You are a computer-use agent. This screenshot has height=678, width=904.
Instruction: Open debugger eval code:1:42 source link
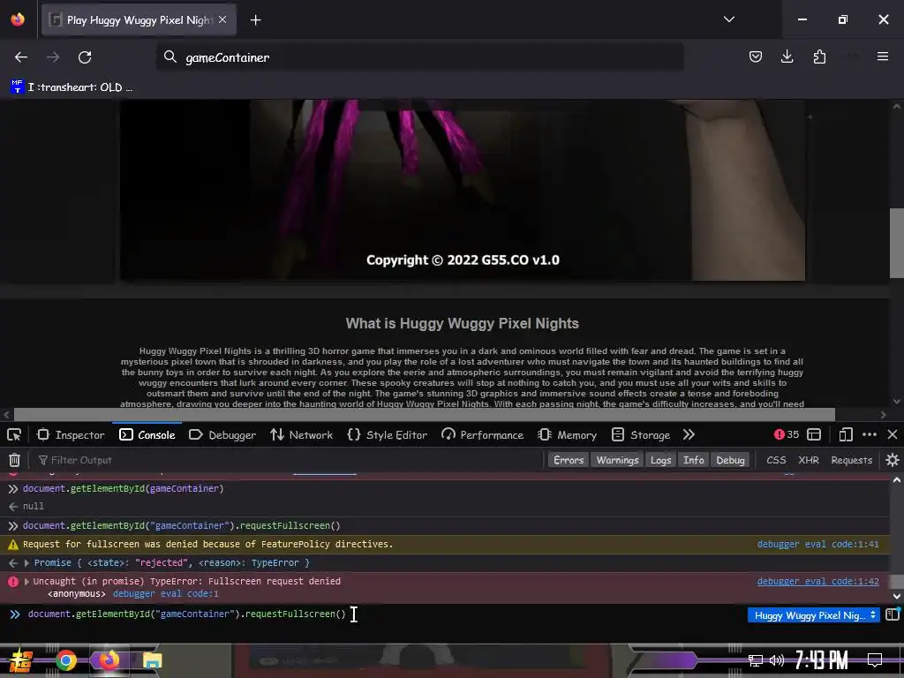817,581
